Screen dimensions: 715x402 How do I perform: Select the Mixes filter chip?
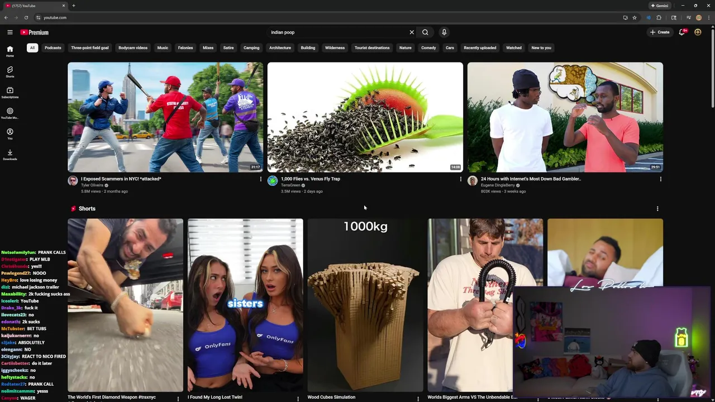[x=208, y=48]
